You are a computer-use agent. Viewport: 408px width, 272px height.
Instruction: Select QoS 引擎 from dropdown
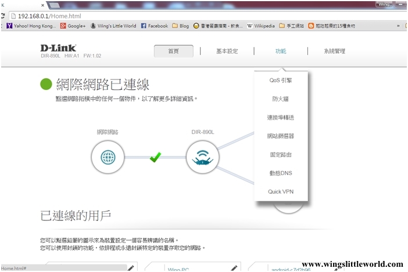(x=281, y=81)
